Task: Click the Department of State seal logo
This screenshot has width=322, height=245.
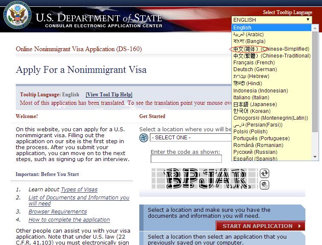Action: pyautogui.click(x=17, y=16)
